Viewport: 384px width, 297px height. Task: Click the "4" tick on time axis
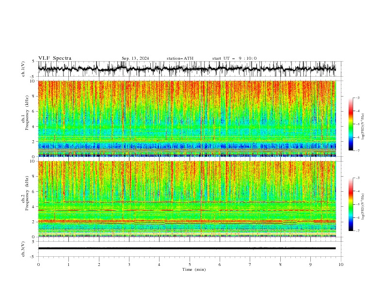point(159,264)
